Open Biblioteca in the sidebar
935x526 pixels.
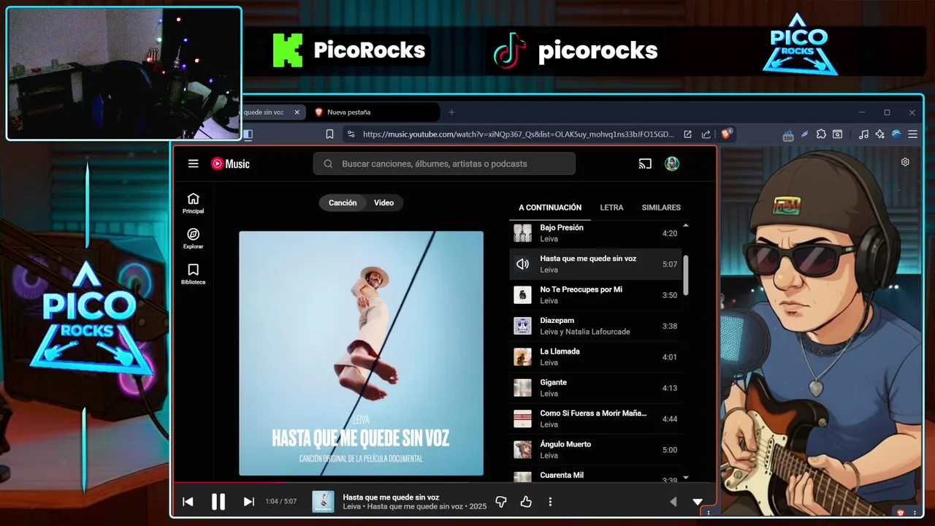(193, 274)
